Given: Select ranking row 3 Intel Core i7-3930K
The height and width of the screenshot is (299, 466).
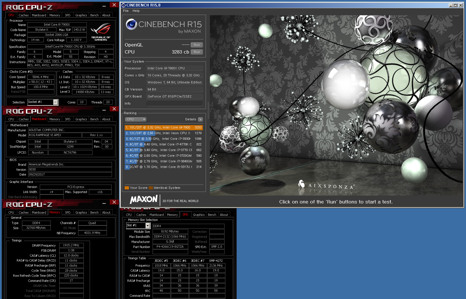Looking at the screenshot, I should 164,139.
